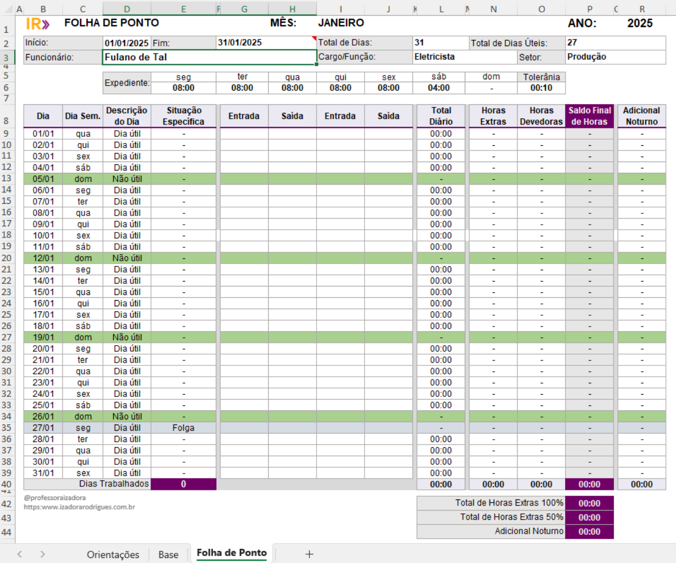Select Total de Horas Extras 50% value

[590, 517]
